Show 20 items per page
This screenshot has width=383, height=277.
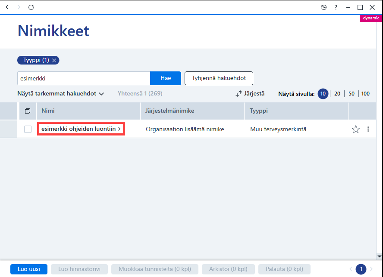tap(337, 94)
